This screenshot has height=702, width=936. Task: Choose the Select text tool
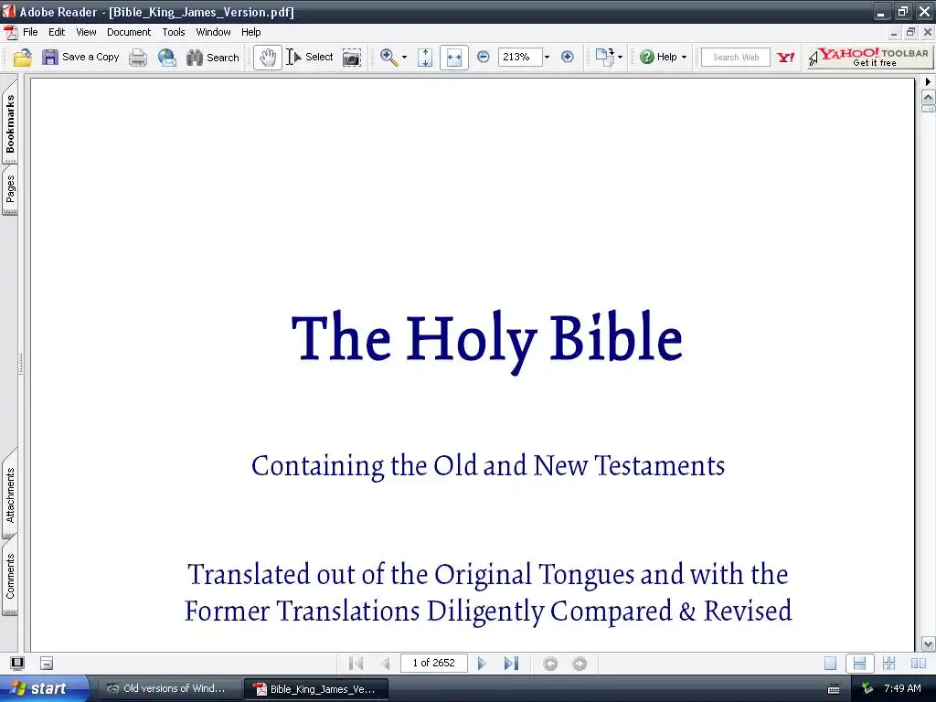pos(309,58)
